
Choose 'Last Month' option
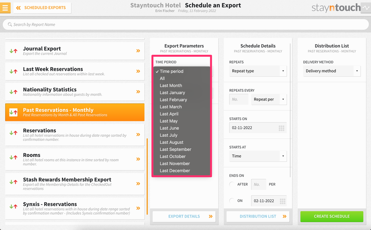coord(182,85)
